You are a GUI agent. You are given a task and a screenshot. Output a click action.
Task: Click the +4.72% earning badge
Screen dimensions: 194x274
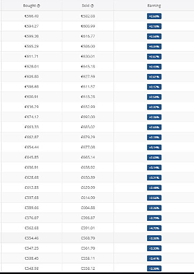154,228
